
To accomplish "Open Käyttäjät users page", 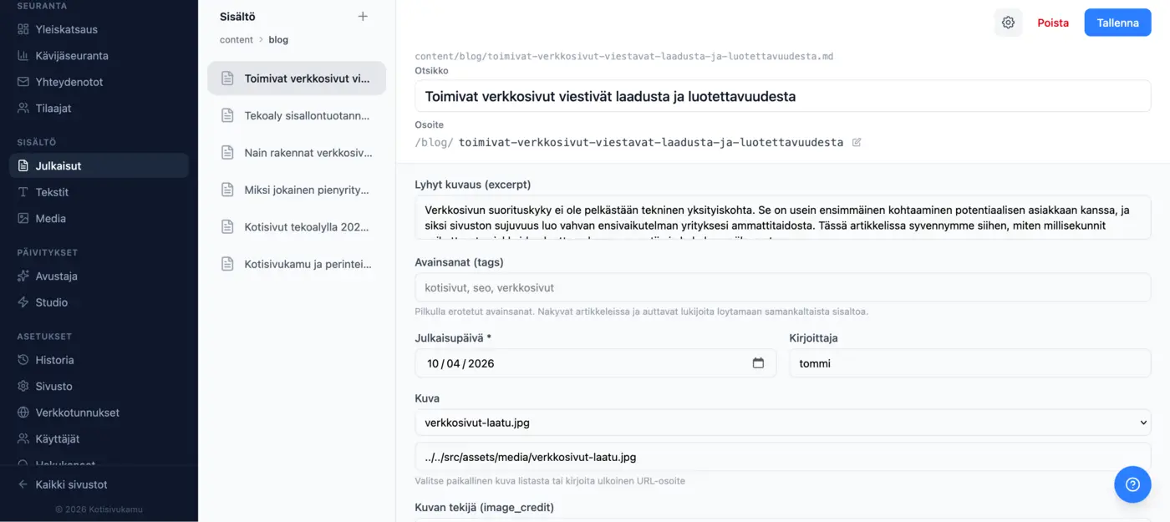I will coord(99,438).
